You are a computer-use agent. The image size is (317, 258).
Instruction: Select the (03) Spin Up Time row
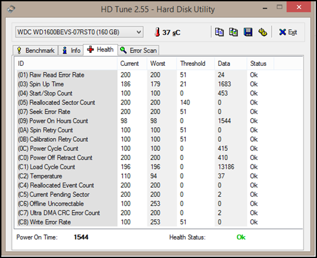pyautogui.click(x=159, y=84)
